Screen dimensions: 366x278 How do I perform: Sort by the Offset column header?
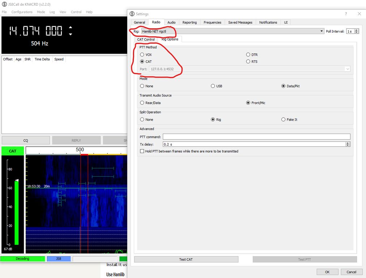[8, 59]
